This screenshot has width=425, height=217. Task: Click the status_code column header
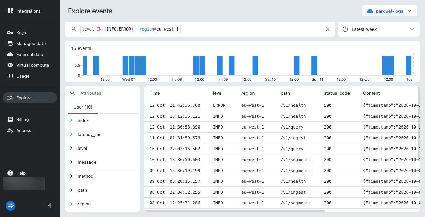(337, 93)
